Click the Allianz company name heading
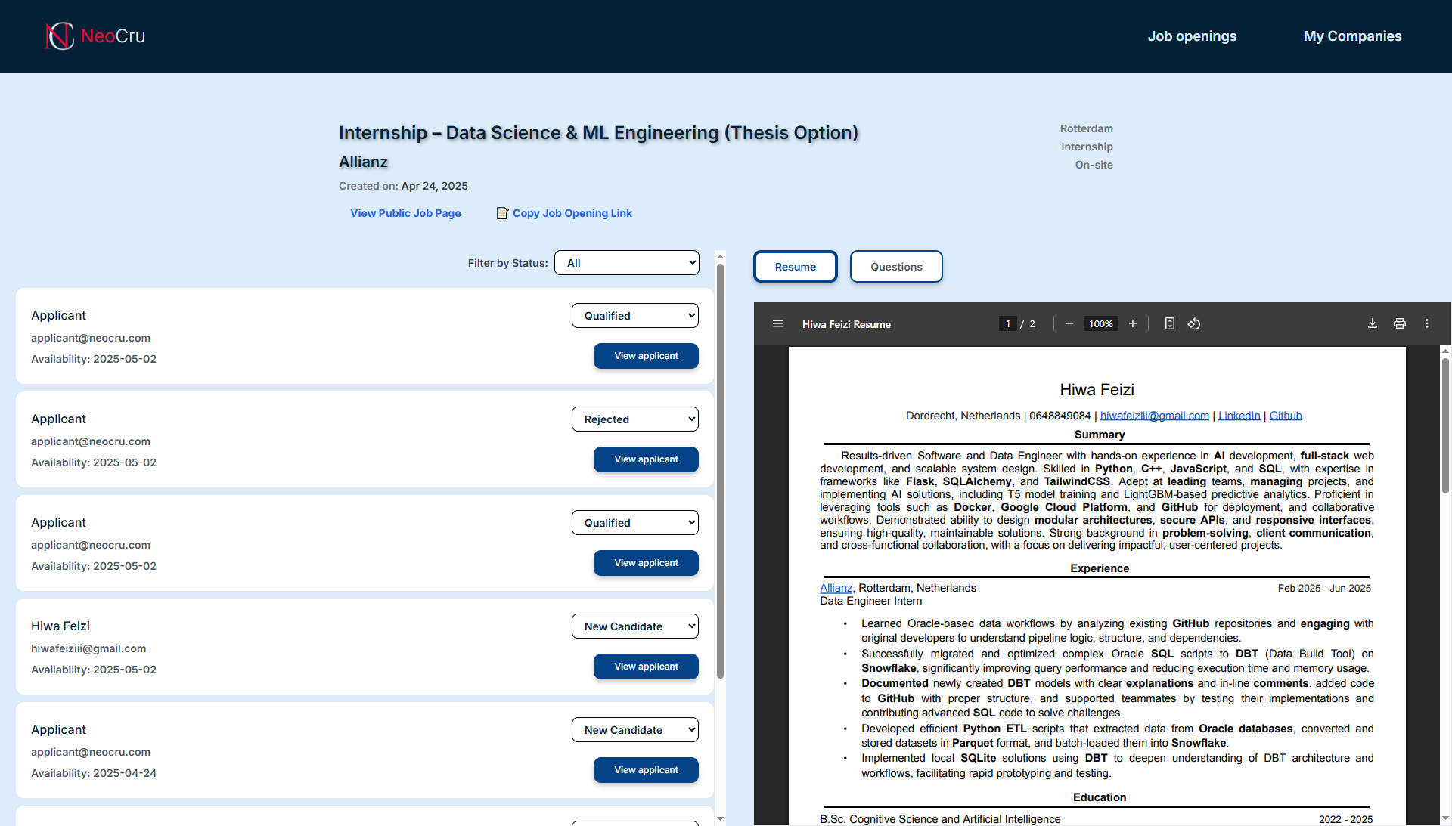This screenshot has height=826, width=1452. (363, 162)
